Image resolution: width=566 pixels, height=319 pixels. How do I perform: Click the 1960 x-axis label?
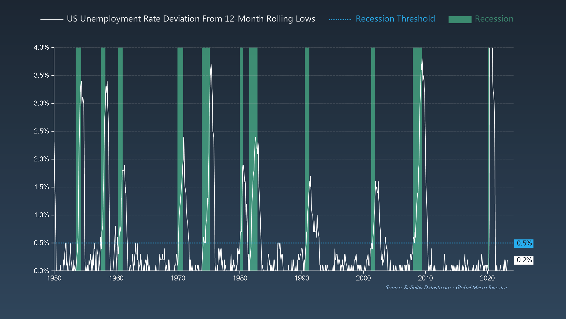[x=116, y=278]
